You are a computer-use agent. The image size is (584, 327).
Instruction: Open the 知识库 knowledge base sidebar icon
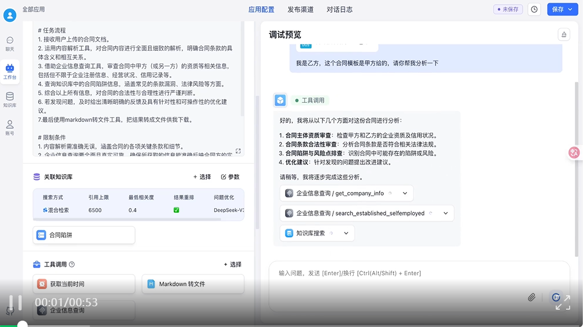click(10, 100)
